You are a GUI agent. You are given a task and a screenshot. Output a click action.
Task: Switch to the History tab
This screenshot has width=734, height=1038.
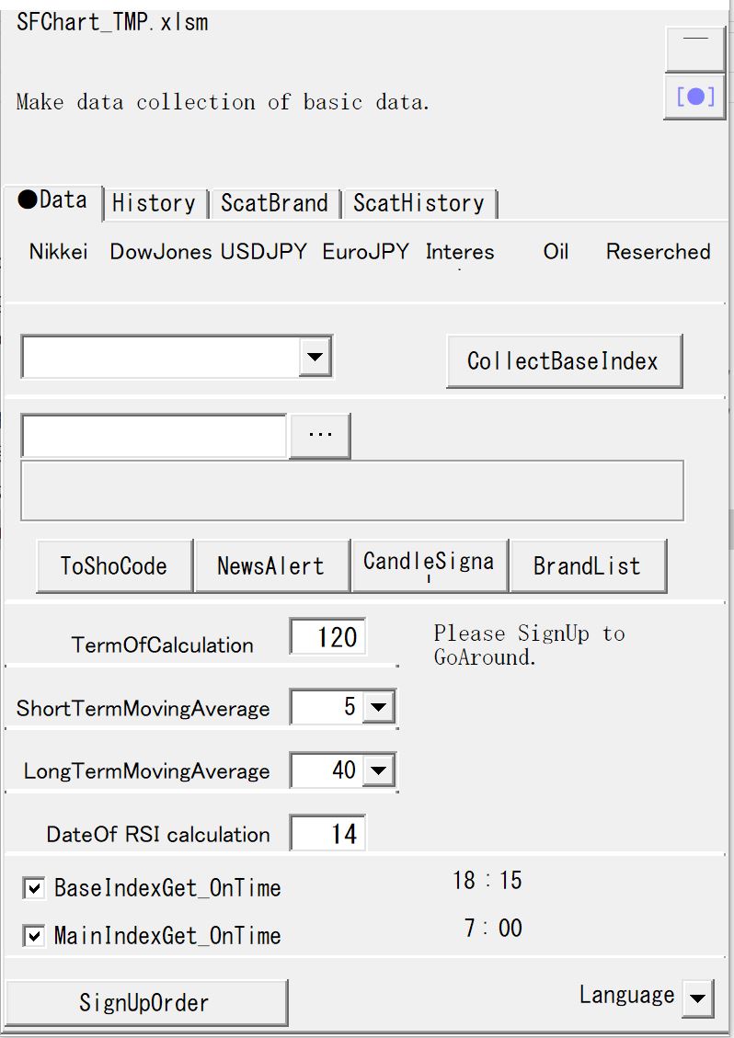[154, 203]
